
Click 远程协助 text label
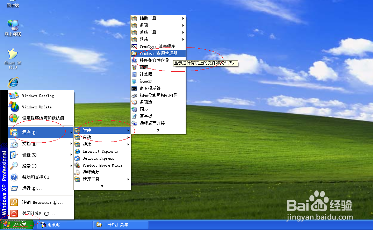coord(91,172)
